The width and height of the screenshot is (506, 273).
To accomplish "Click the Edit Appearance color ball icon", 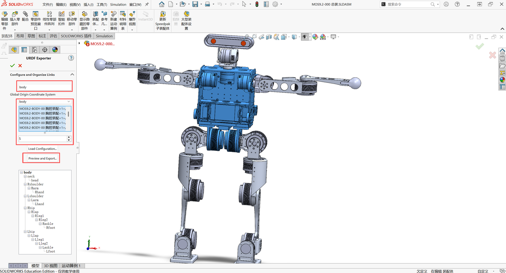I will [315, 37].
